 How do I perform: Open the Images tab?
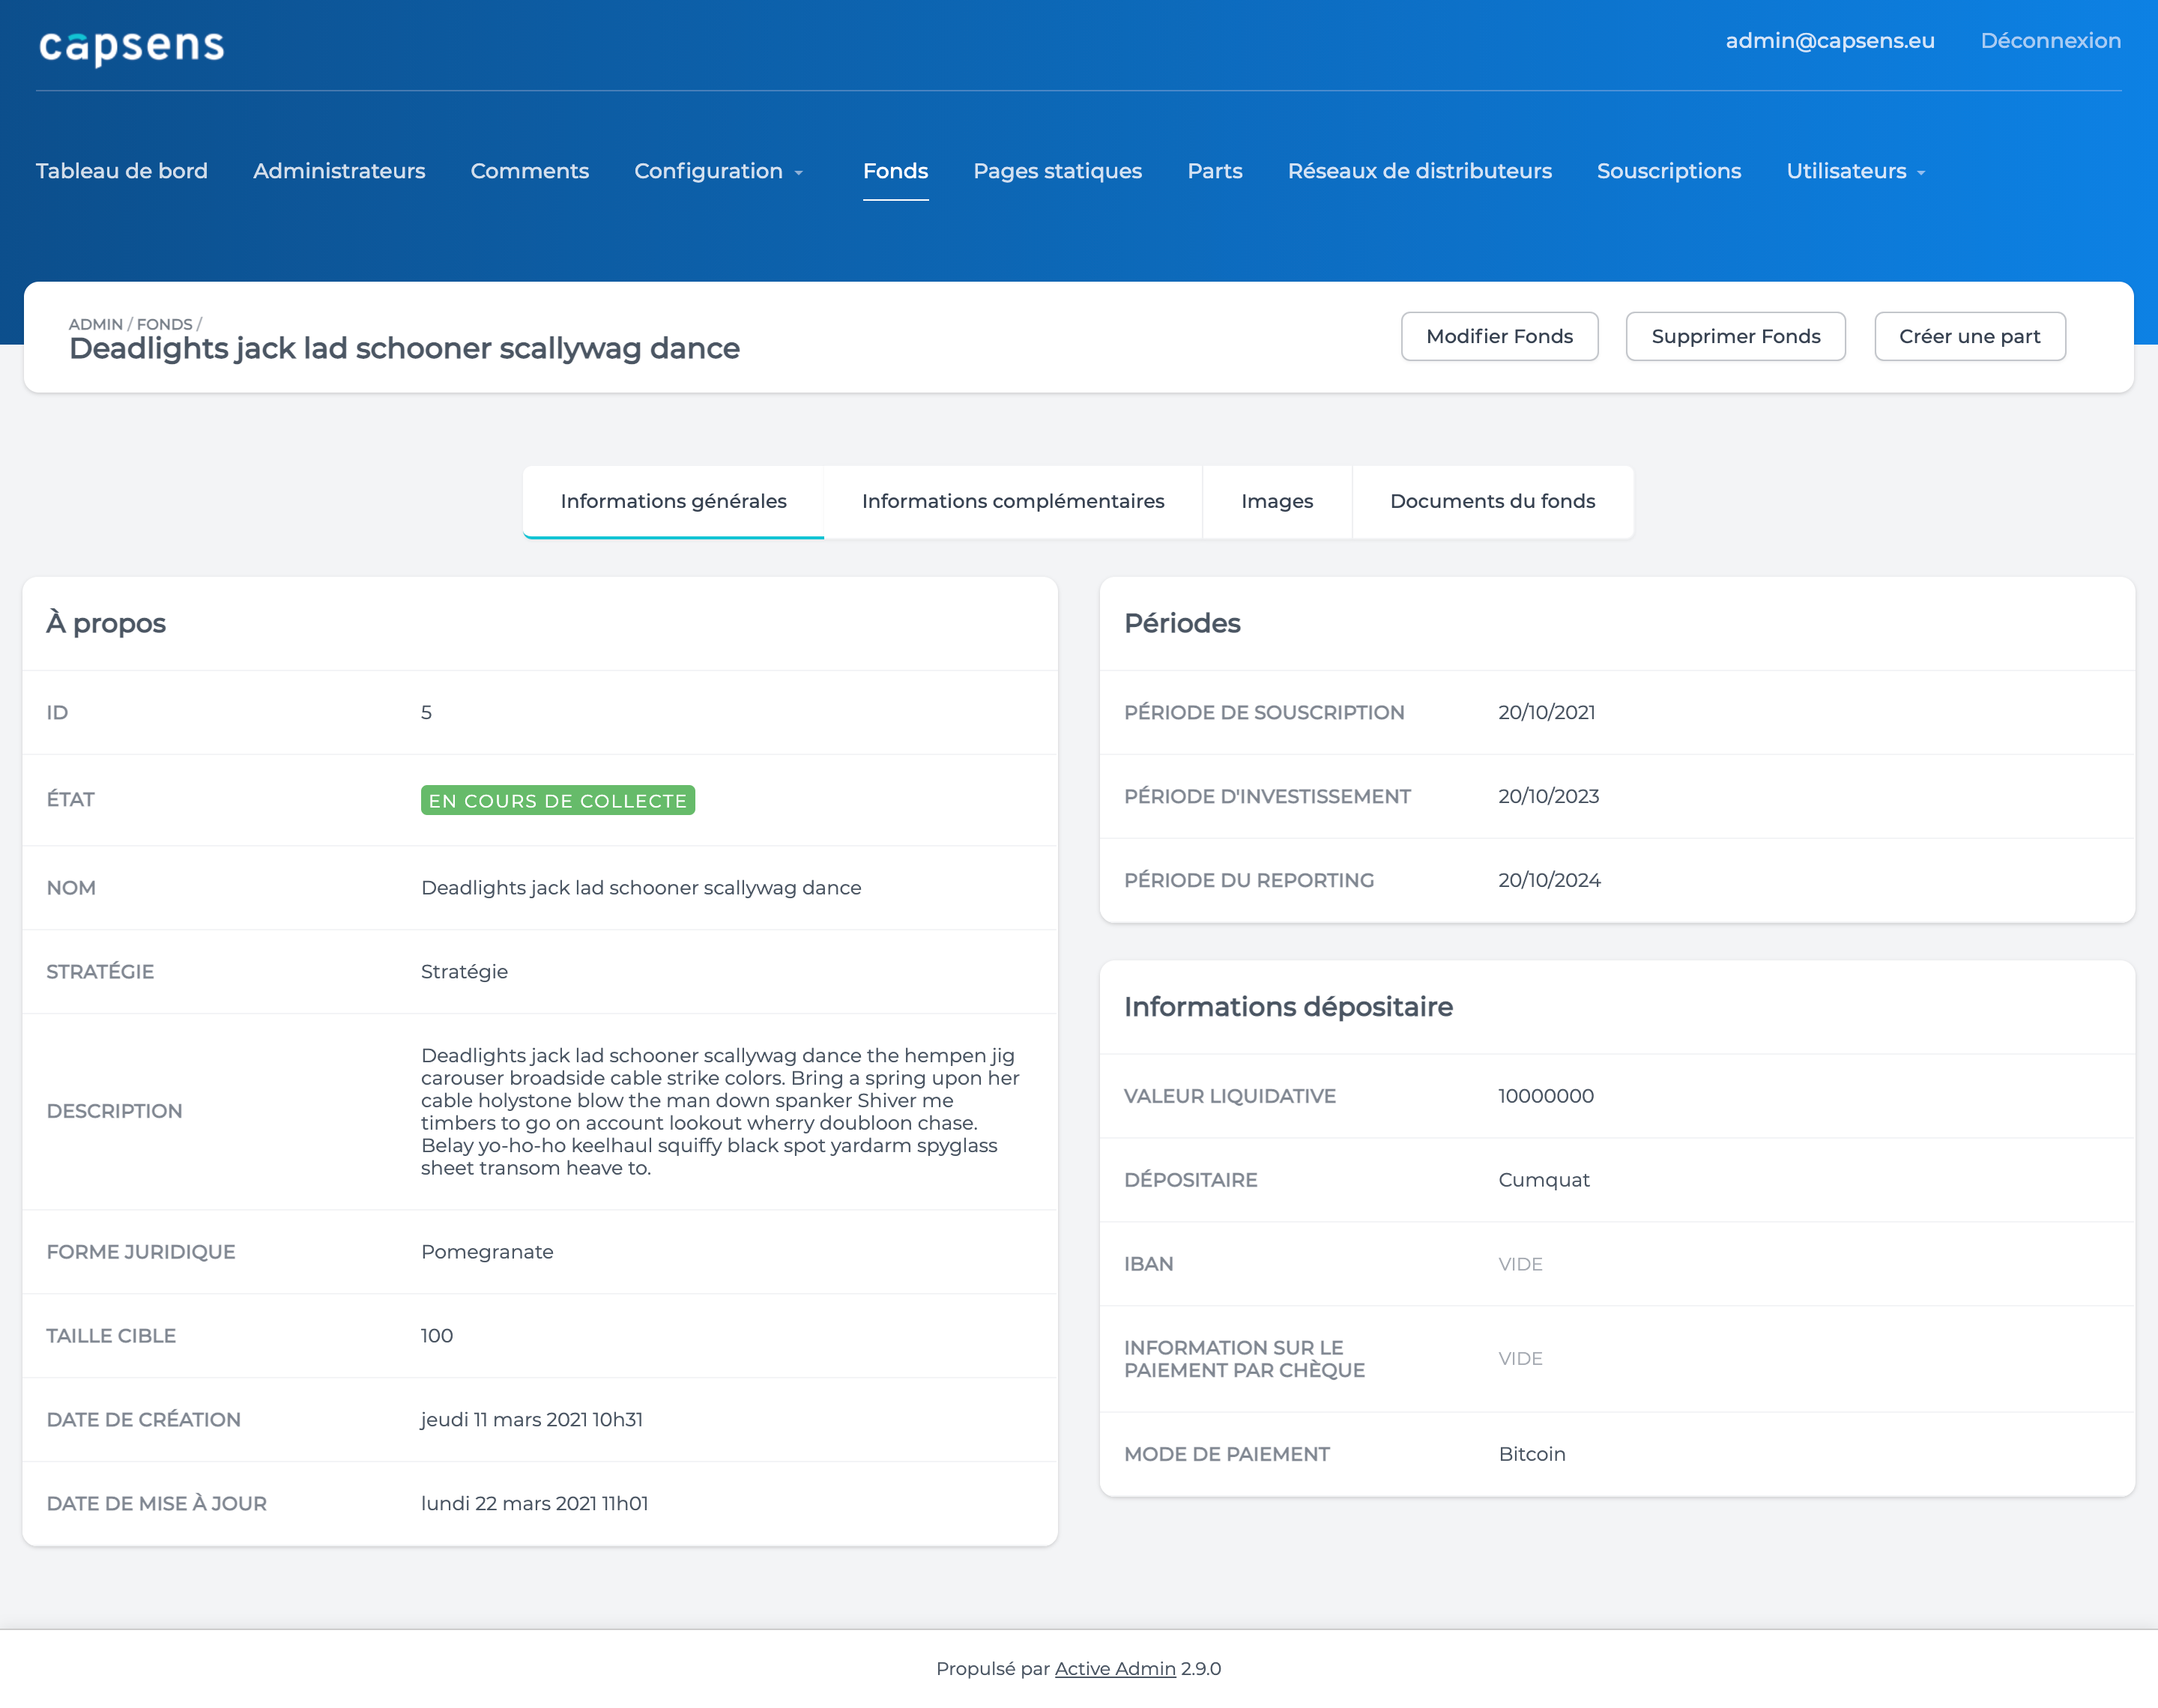coord(1276,501)
